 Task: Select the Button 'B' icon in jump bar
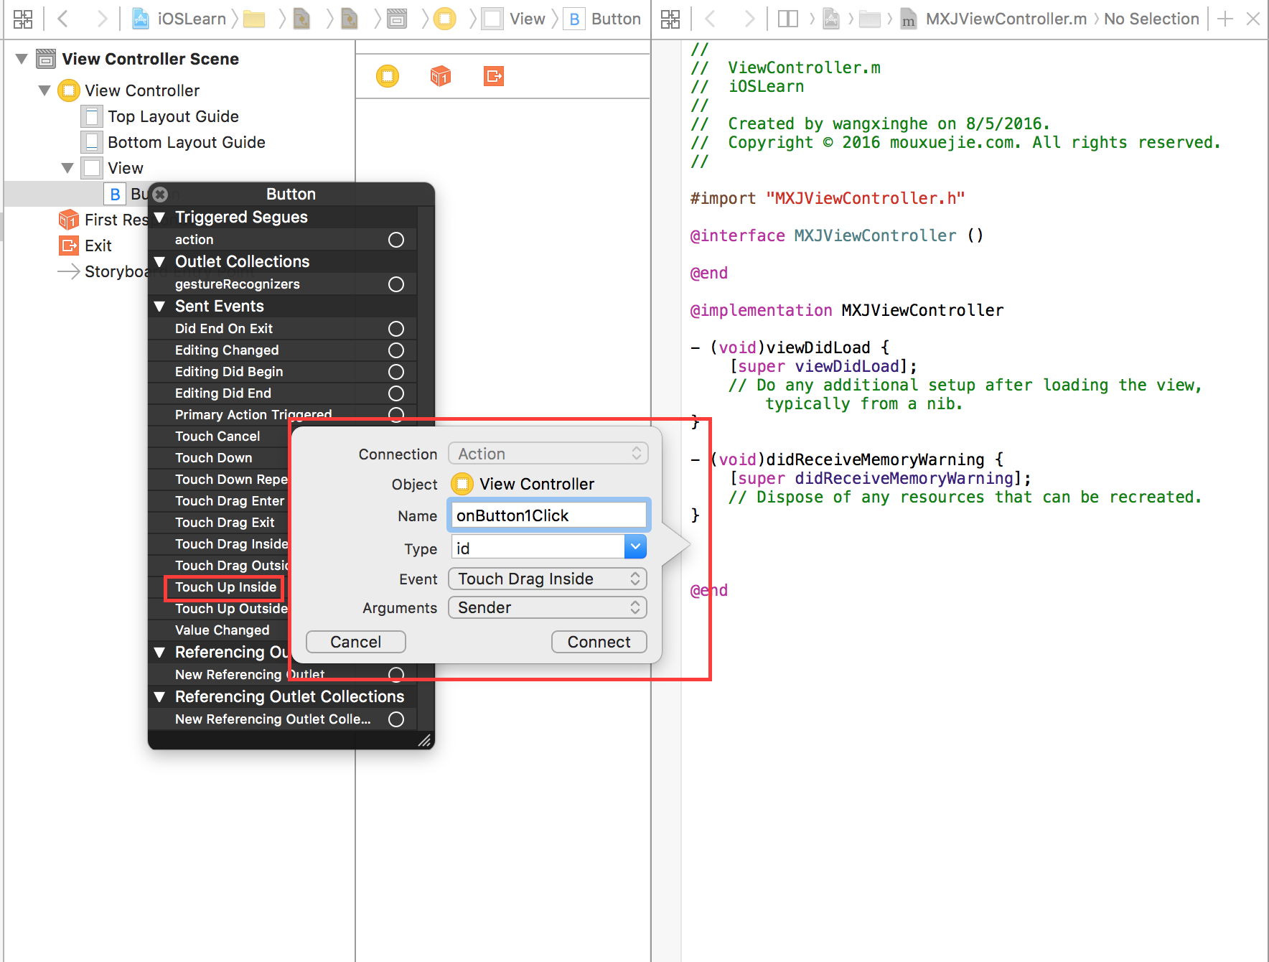click(574, 19)
